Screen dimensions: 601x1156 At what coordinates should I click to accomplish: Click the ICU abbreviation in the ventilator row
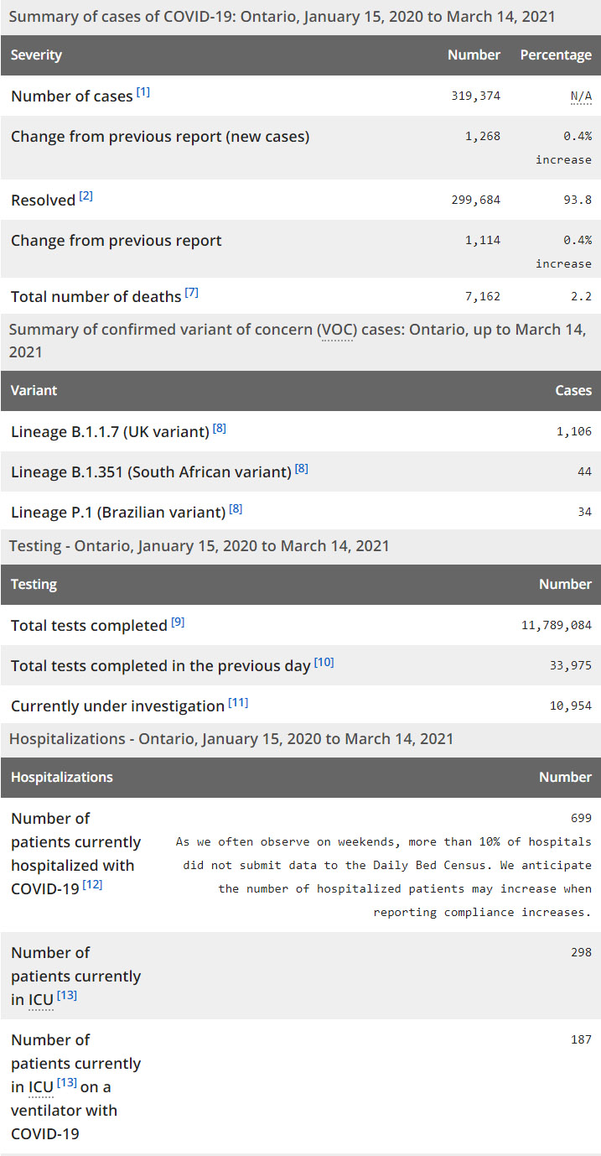[41, 1087]
